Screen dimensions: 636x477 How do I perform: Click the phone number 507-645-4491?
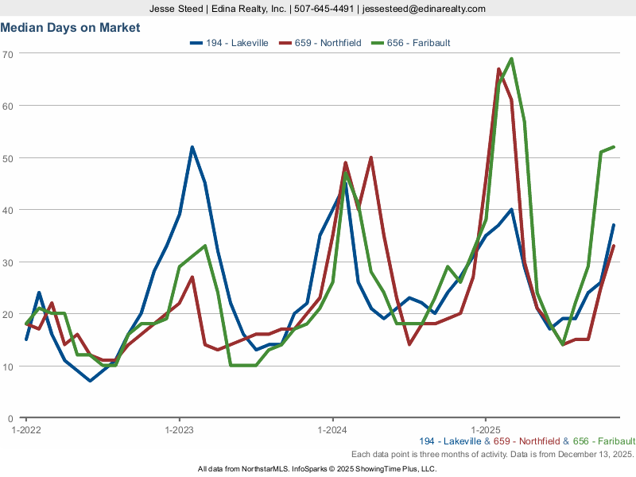point(324,9)
